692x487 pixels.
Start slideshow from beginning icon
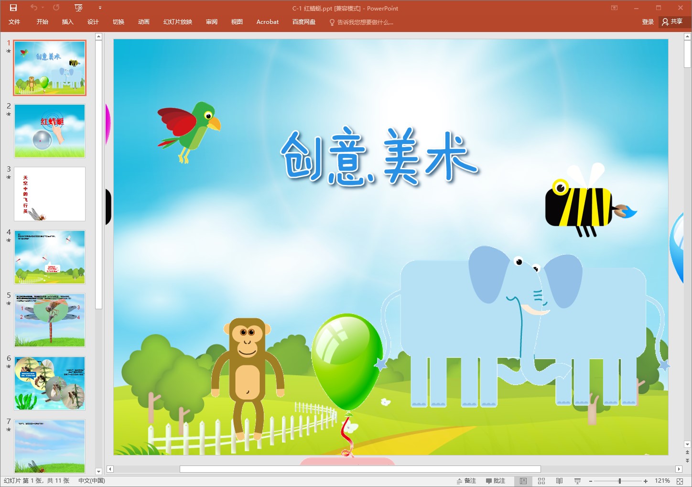[x=79, y=8]
